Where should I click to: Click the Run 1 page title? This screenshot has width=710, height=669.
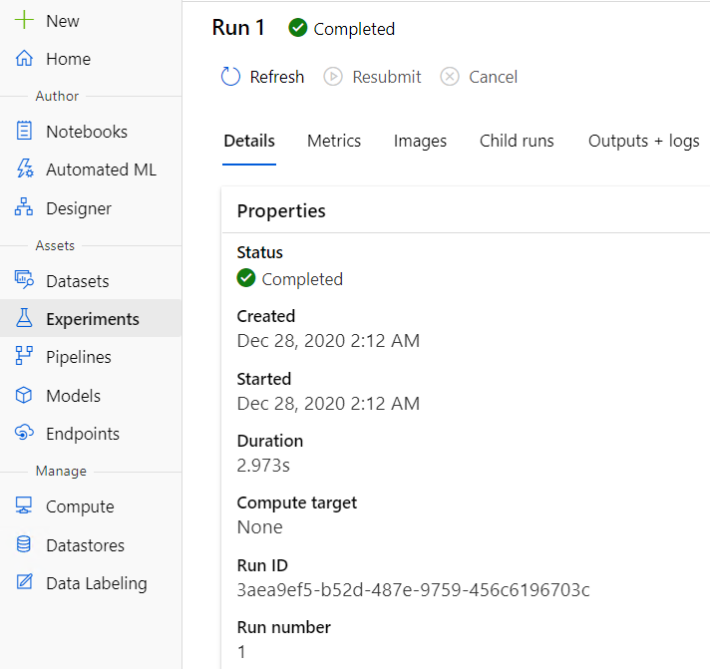pos(238,28)
